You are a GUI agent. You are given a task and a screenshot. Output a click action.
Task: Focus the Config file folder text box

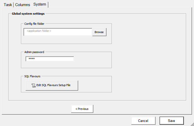(58, 32)
